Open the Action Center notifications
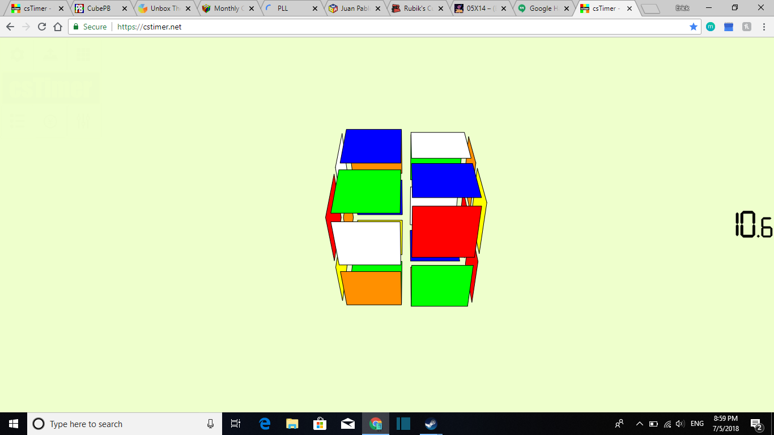 (x=756, y=424)
